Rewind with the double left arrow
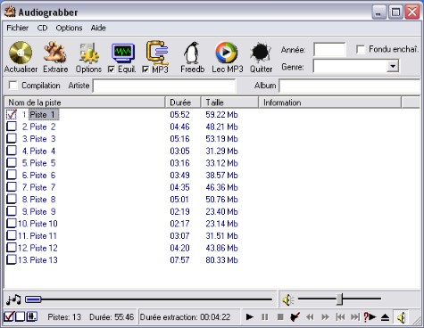This screenshot has height=328, width=424. 310,317
